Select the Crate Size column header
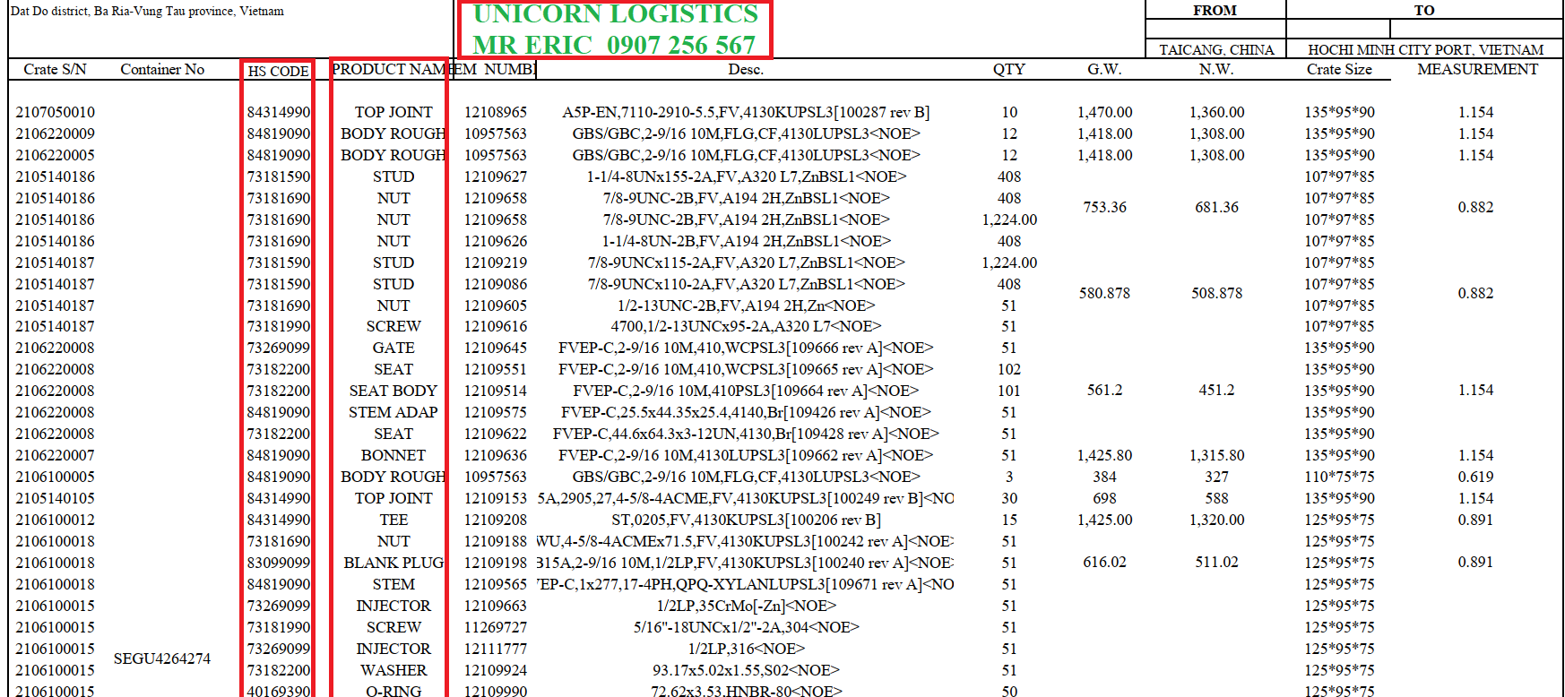Viewport: 1565px width, 697px height. [1338, 70]
